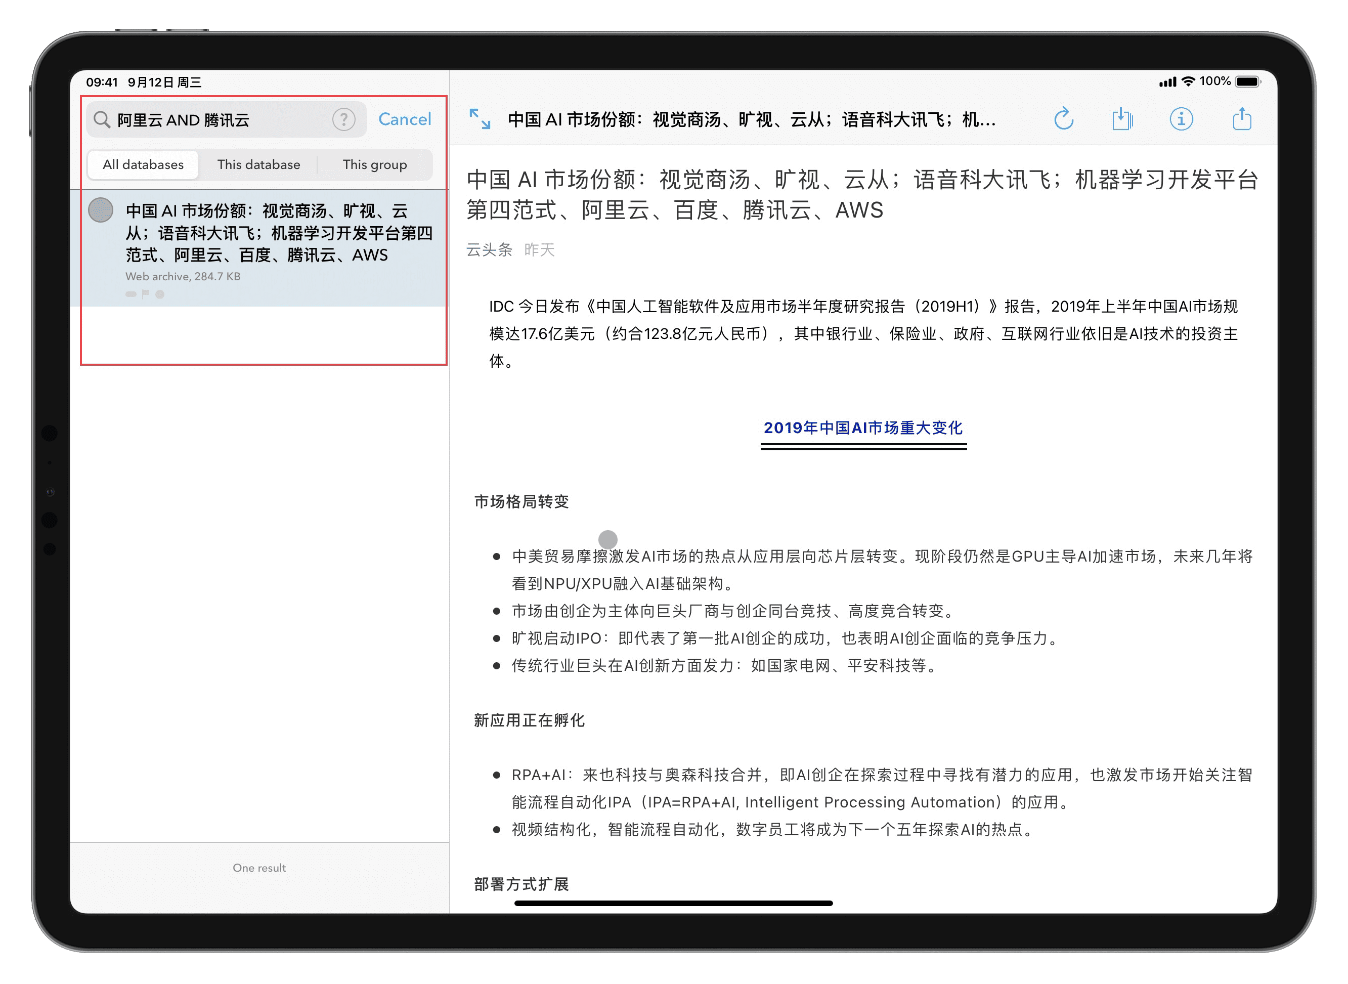Tap the home indicator bar
The width and height of the screenshot is (1348, 984).
click(x=673, y=903)
